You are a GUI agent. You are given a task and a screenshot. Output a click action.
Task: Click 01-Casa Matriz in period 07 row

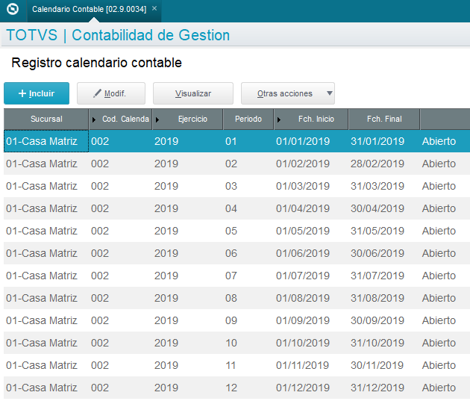[42, 276]
